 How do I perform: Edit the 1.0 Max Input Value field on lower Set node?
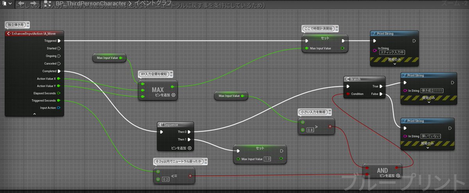pyautogui.click(x=267, y=159)
